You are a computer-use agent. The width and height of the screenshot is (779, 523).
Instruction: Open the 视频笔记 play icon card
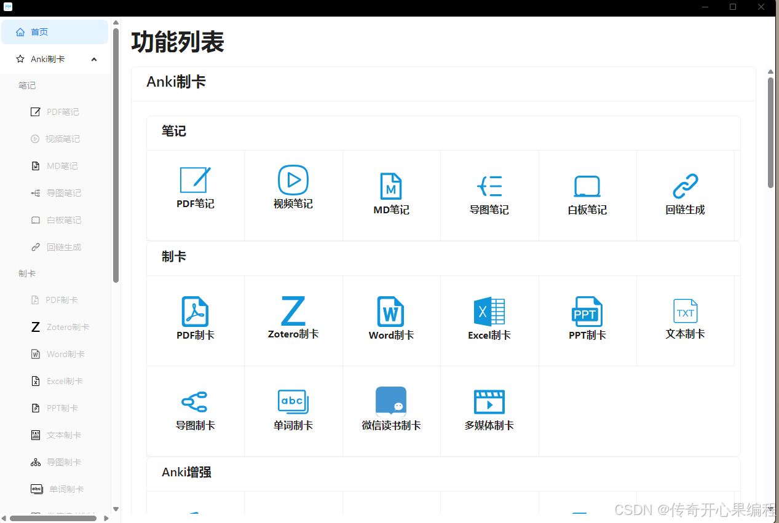coord(293,180)
